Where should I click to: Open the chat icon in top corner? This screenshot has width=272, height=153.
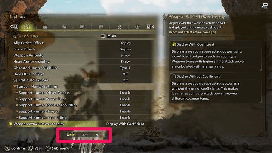[265, 6]
